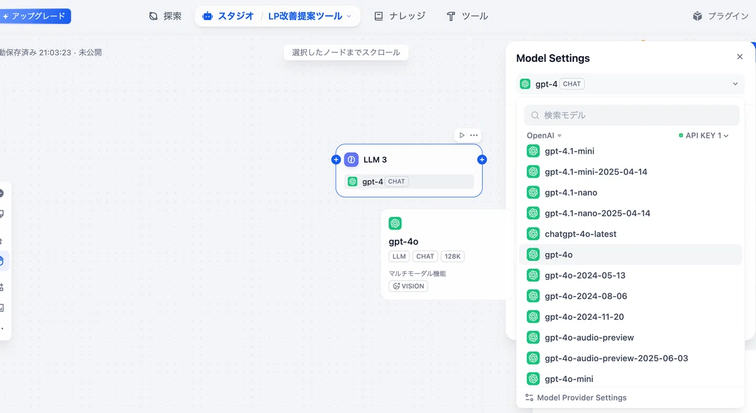Switch to the スタジオ studio tab
This screenshot has height=413, width=756.
pyautogui.click(x=228, y=16)
